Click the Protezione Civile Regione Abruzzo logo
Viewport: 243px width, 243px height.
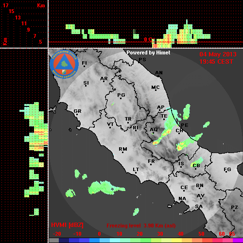pos(64,64)
